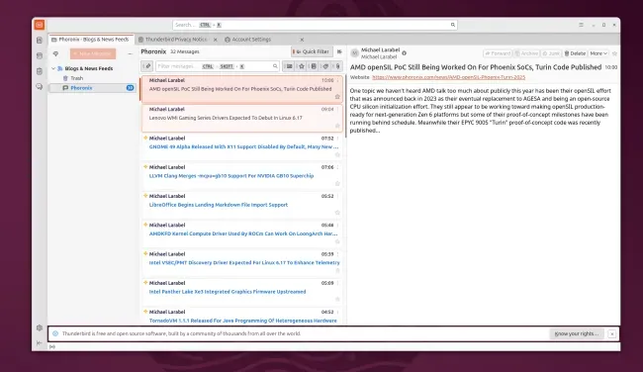The width and height of the screenshot is (643, 372).
Task: Click the Filter messages input field
Action: tap(215, 66)
